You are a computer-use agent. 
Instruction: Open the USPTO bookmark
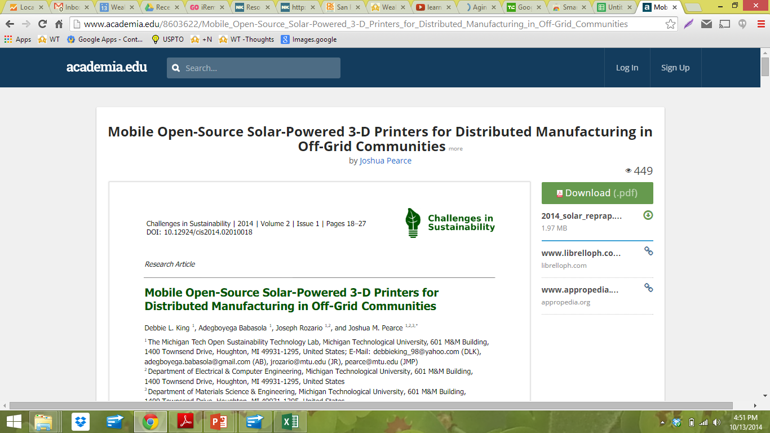[x=167, y=39]
